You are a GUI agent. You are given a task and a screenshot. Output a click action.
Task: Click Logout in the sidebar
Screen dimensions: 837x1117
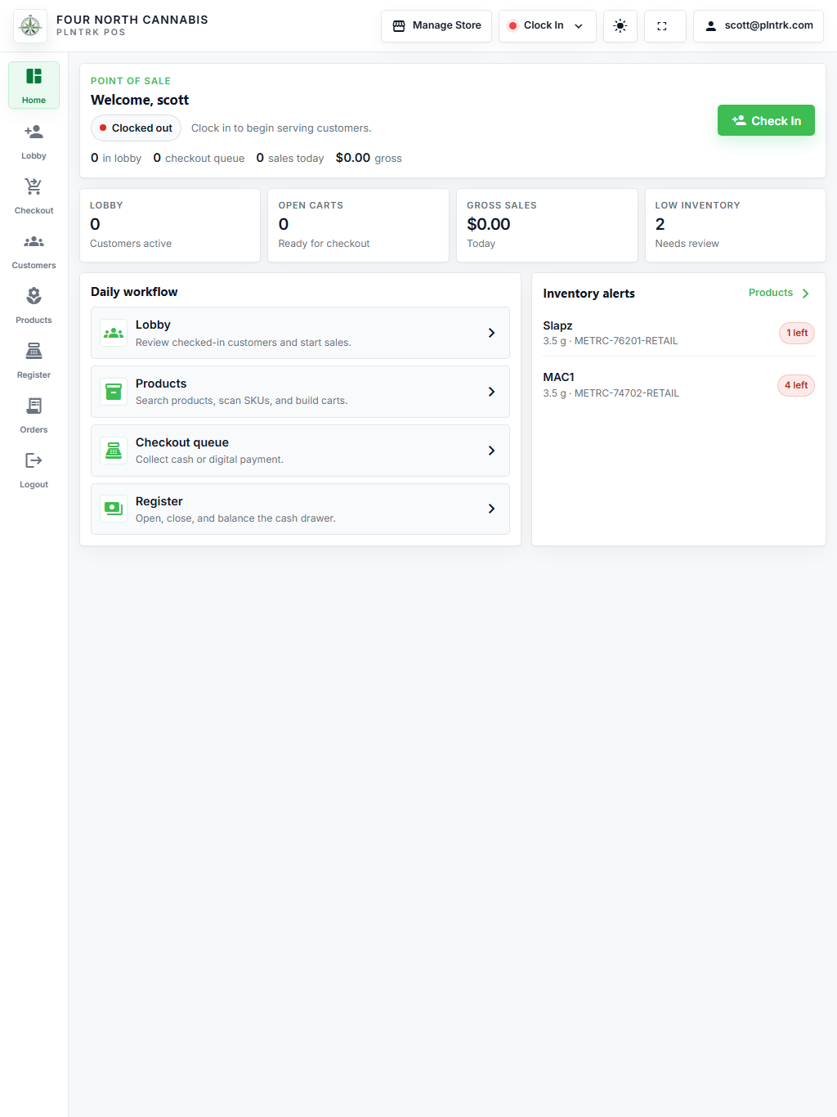[34, 469]
